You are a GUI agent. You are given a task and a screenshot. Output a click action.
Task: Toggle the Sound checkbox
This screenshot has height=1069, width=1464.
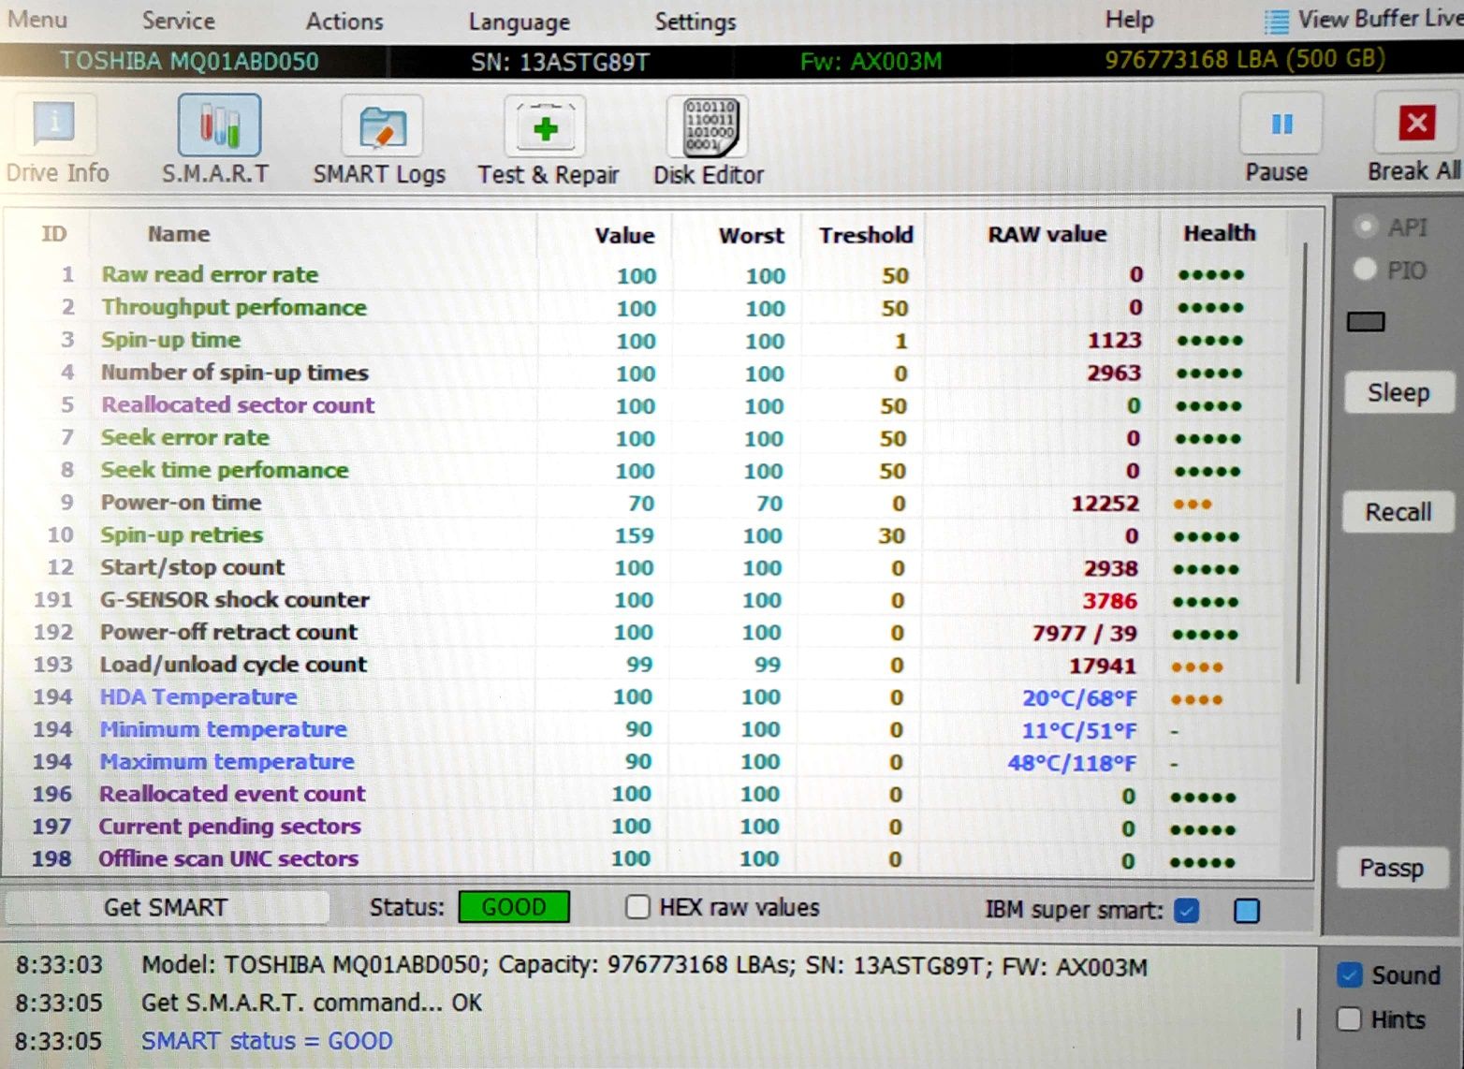tap(1349, 975)
